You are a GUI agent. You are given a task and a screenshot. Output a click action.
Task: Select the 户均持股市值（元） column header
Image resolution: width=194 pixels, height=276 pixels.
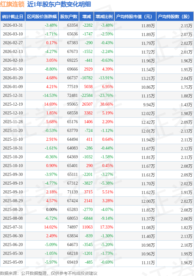pos(135,17)
